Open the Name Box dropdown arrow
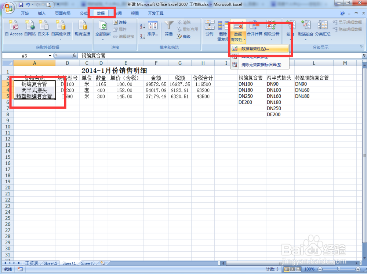Viewport: 367px width, 274px height. [50, 56]
